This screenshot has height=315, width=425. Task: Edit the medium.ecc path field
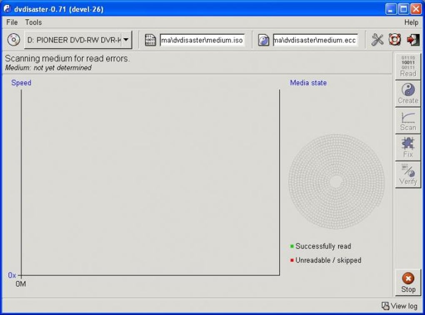[x=315, y=40]
